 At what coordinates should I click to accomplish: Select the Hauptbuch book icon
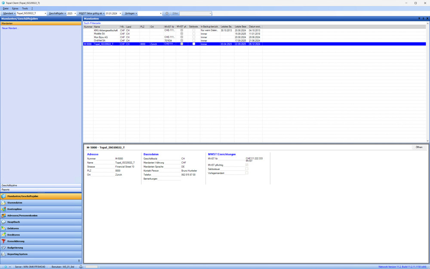click(3, 222)
